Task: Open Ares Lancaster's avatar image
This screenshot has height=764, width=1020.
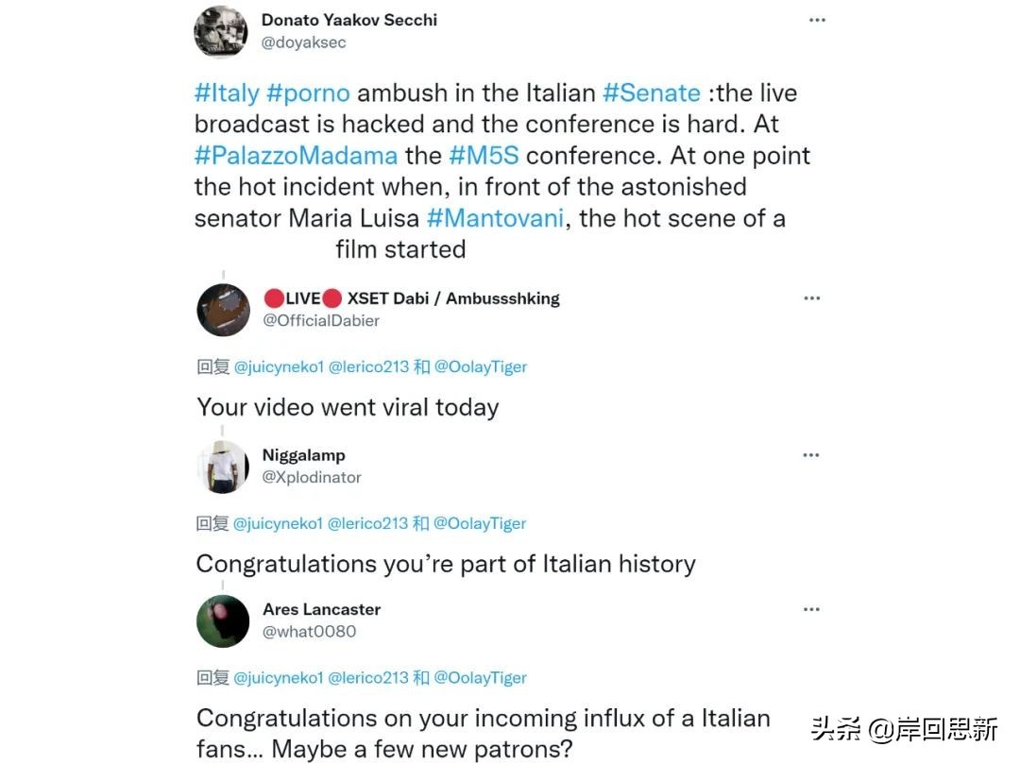Action: point(223,620)
